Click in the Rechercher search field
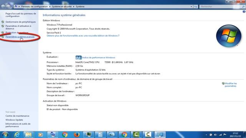 [x=220, y=7]
